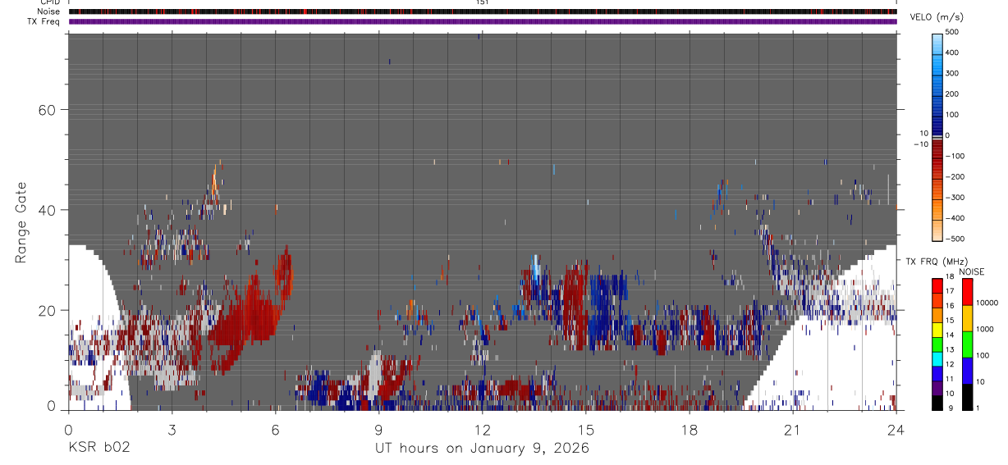
Task: Click the VELO velocity color bar
Action: (937, 136)
